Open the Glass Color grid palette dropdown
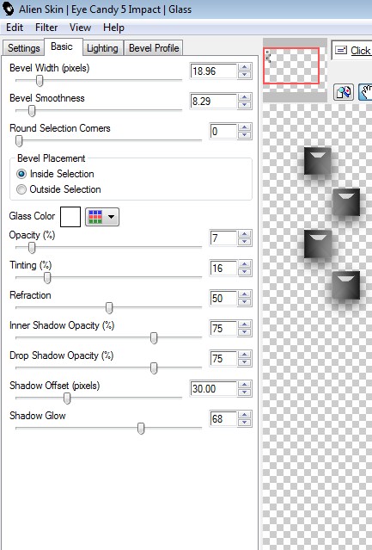 tap(102, 217)
